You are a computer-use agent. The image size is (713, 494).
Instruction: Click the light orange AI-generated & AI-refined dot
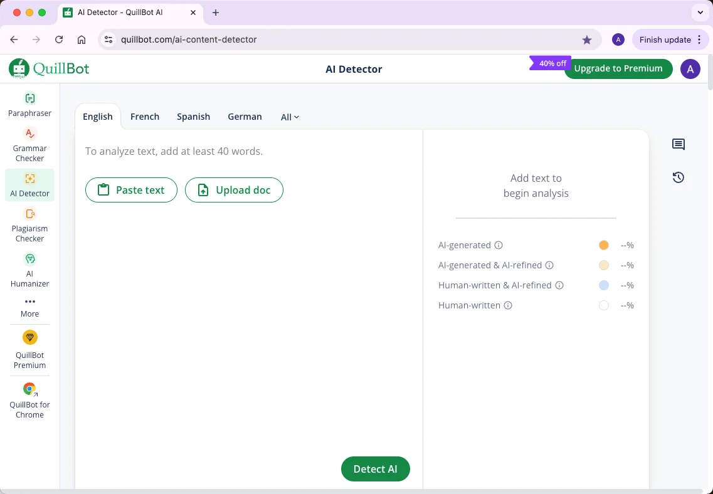coord(604,265)
